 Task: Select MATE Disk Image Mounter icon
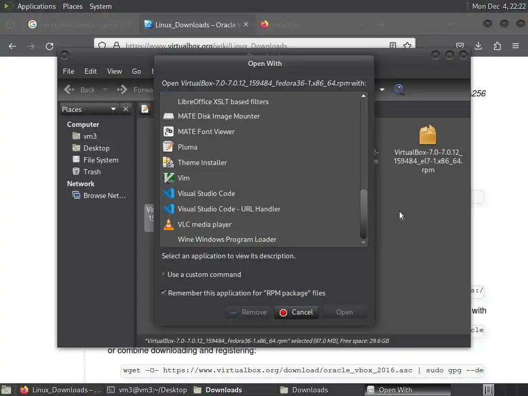tap(169, 116)
